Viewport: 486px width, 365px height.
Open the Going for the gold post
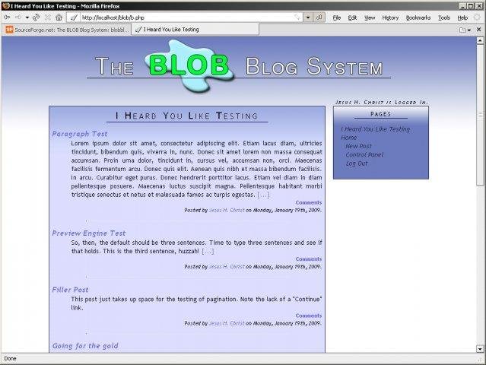pyautogui.click(x=85, y=346)
